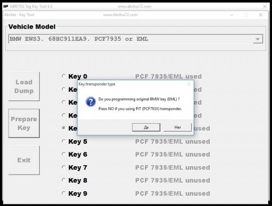Screen dimensions: 272x206
Task: Close the Abrites - Key Tool window
Action: tap(261, 15)
